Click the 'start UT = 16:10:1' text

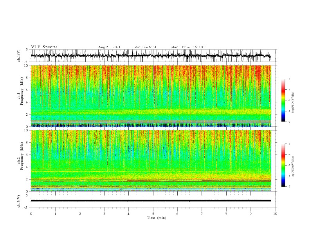[x=189, y=47]
